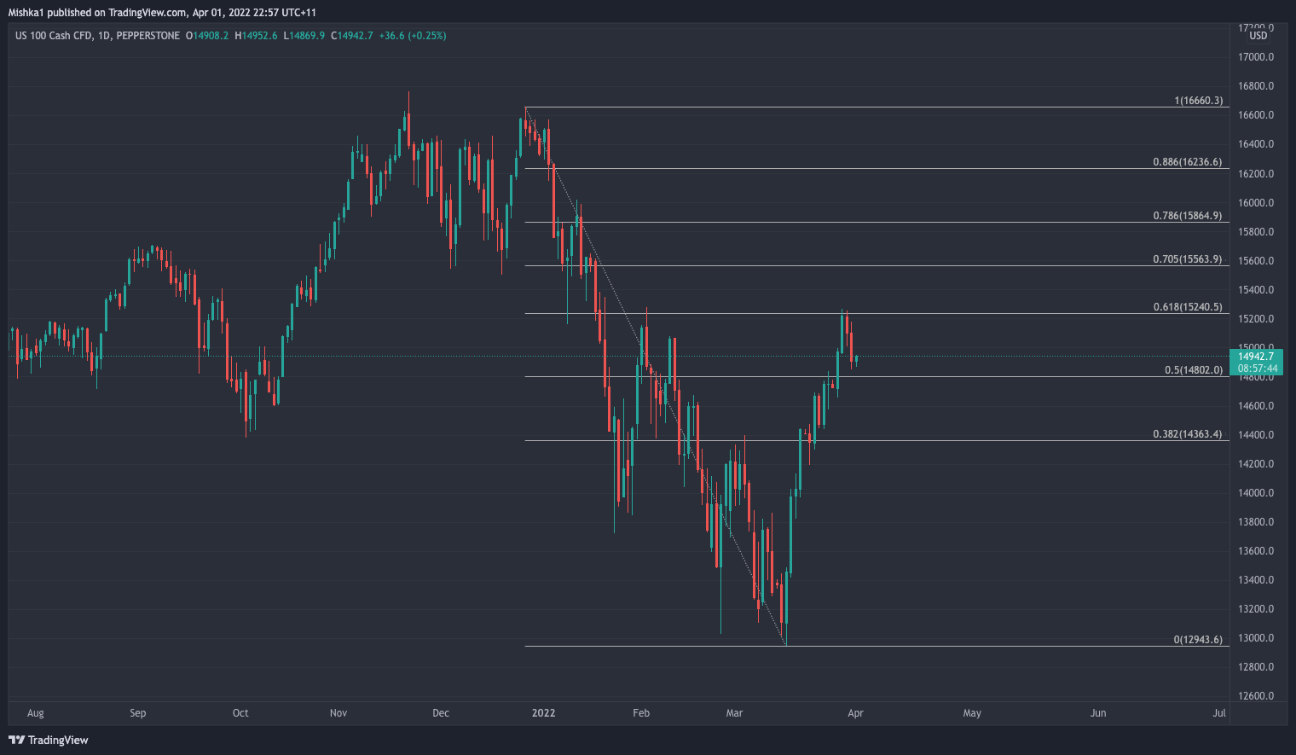
Task: Click the Nov label on time axis
Action: [338, 713]
